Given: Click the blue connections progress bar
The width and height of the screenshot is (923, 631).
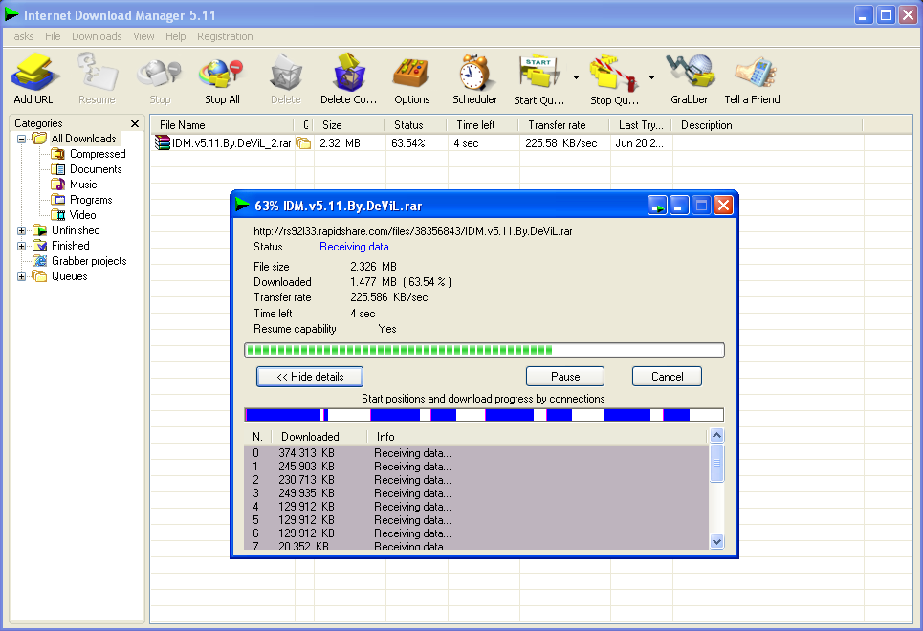Looking at the screenshot, I should (x=484, y=415).
